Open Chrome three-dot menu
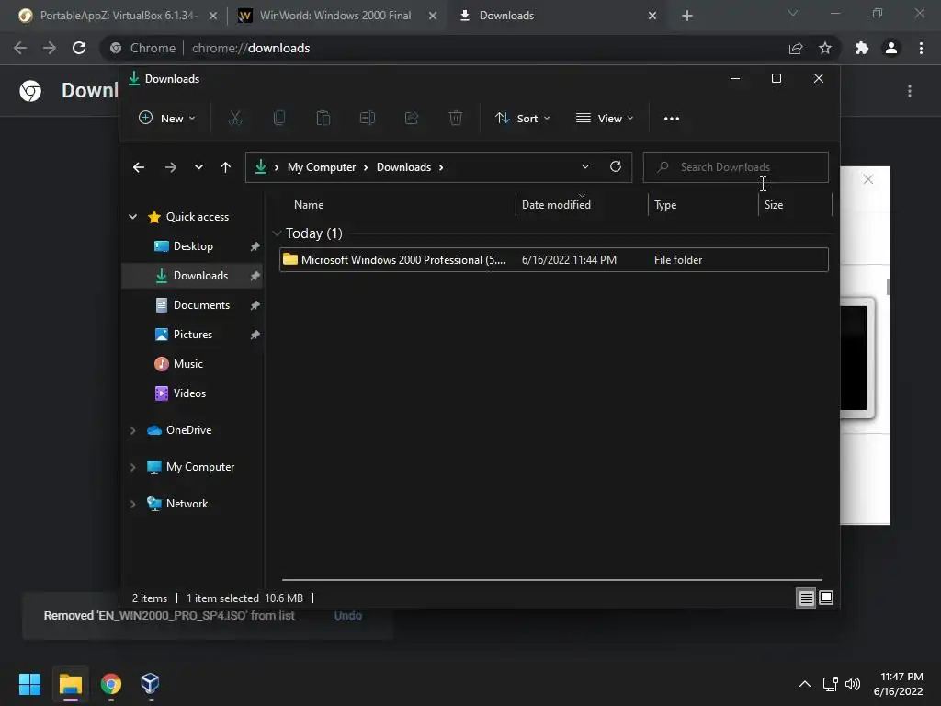Viewport: 941px width, 706px height. click(x=921, y=48)
